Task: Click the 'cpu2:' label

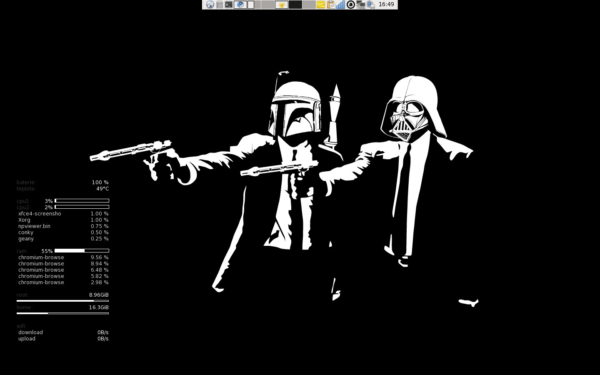Action: click(24, 207)
